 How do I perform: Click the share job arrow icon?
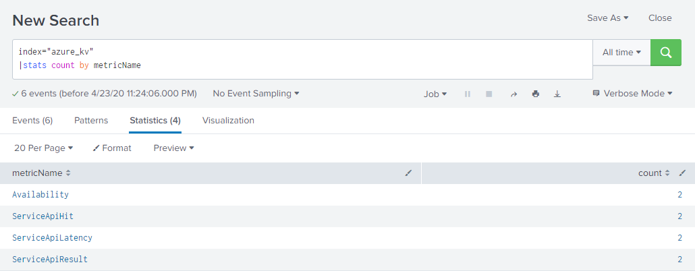coord(513,94)
